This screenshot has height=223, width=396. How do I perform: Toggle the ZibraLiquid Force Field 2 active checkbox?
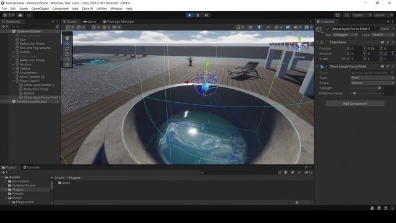pyautogui.click(x=328, y=29)
